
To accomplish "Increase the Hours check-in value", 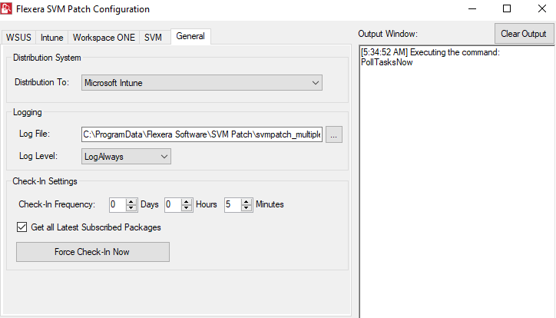I will (x=188, y=201).
